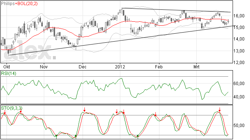
Task: Select the 16,00 price axis value
Action: (239, 16)
